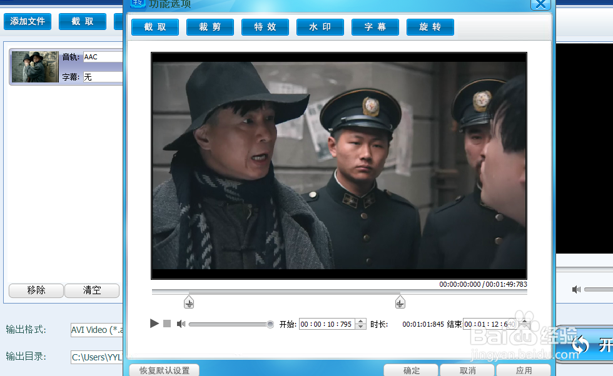Click the 应用 apply button
Screen dimensions: 613x376
[x=524, y=370]
